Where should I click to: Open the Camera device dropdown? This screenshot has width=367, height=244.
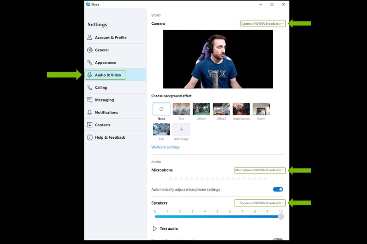(263, 23)
